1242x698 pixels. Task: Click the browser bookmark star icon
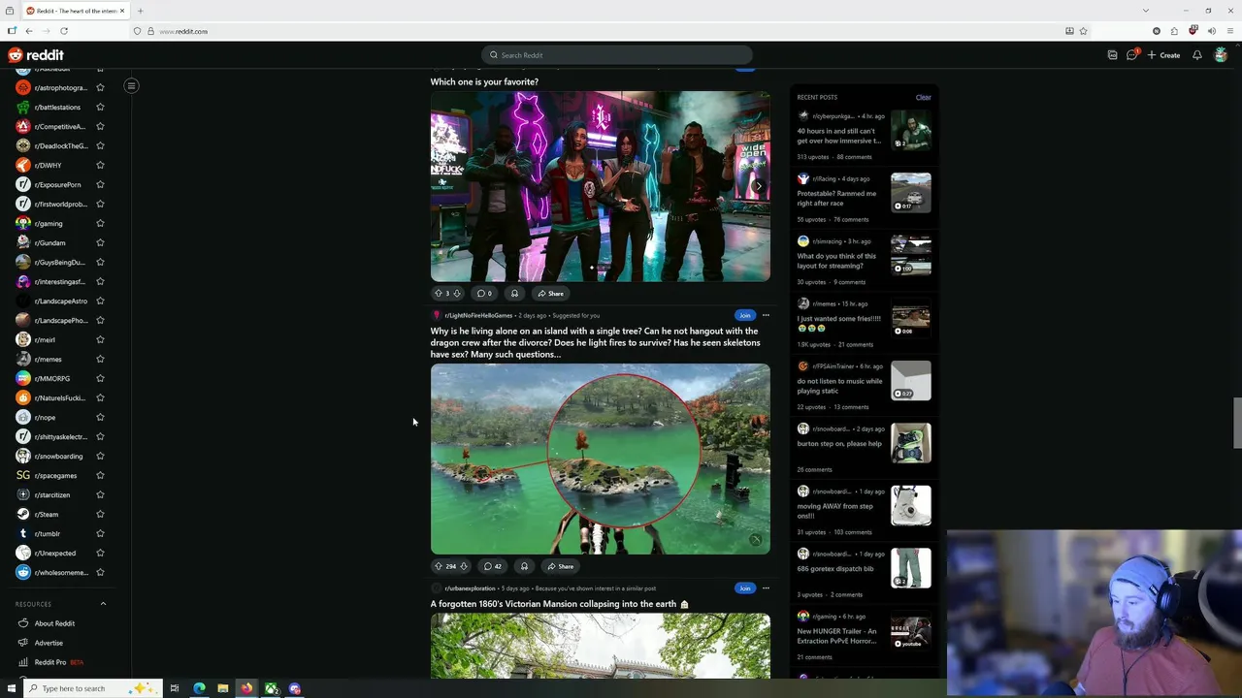[1083, 31]
